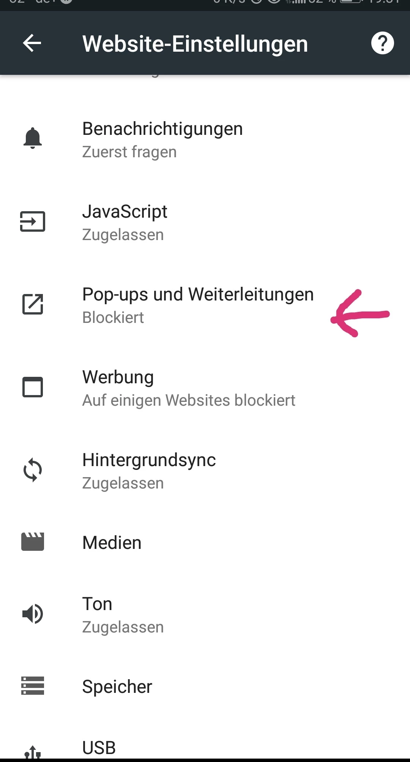Open the Ton setting
The width and height of the screenshot is (410, 762).
123,615
